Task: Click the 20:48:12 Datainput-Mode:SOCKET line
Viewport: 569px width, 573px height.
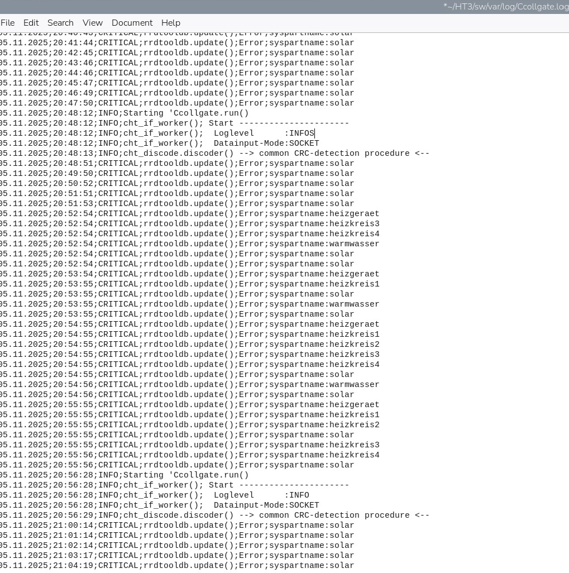Action: click(x=168, y=144)
